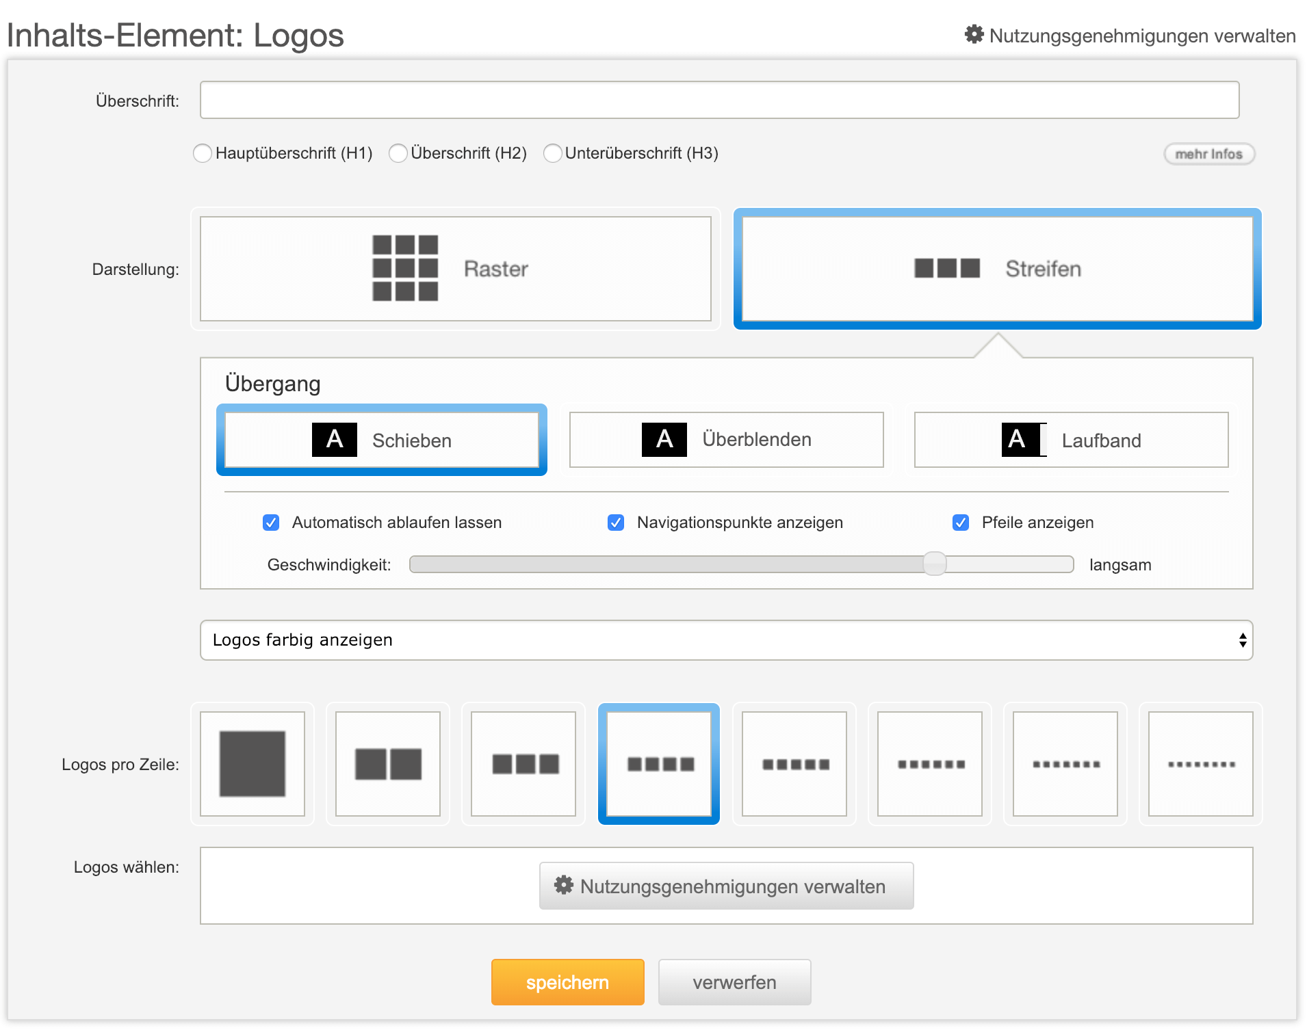Viewport: 1307px width, 1030px height.
Task: Choose three logos per row layout
Action: click(x=523, y=764)
